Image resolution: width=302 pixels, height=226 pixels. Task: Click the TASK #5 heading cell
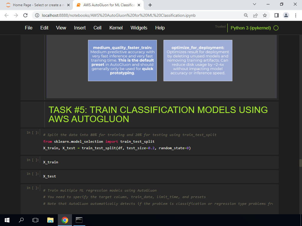[150, 114]
